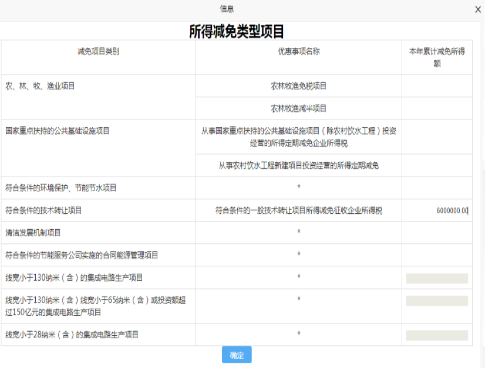Click 符合条件的一般技术转让项目所得减免征收企业所得税 text
The image size is (485, 368).
[x=299, y=210]
